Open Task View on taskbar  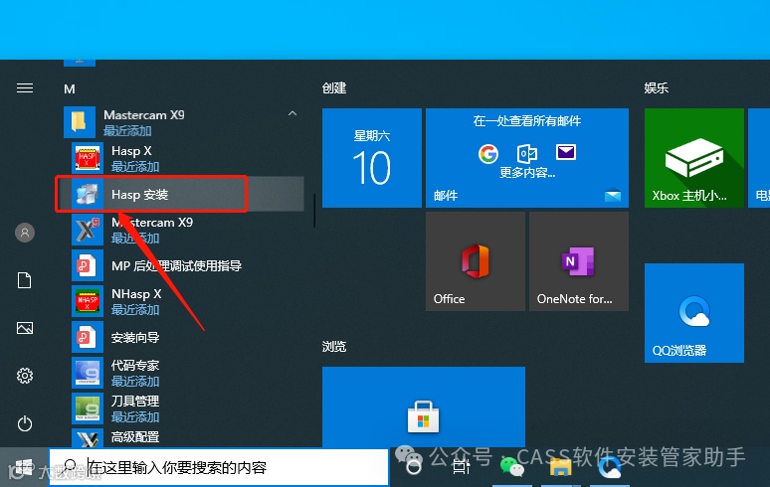[462, 467]
